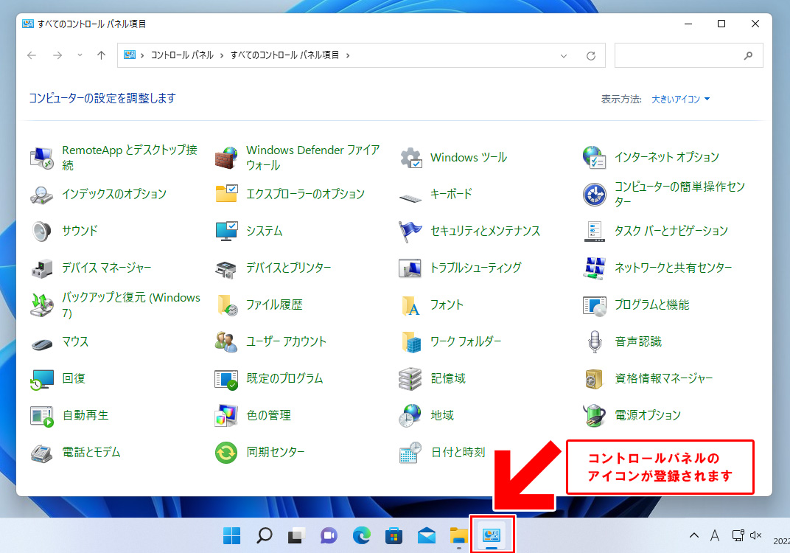
Task: Open the 電源オプション battery icon
Action: (x=595, y=415)
